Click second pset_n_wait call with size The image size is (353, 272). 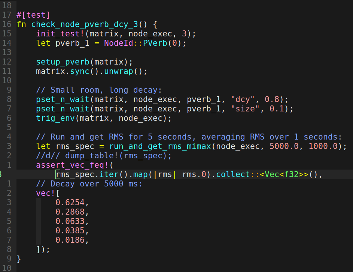pyautogui.click(x=165, y=109)
